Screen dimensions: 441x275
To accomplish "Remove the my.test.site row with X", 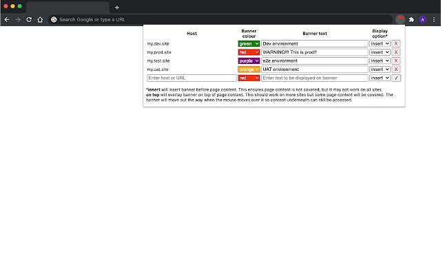I will [396, 61].
